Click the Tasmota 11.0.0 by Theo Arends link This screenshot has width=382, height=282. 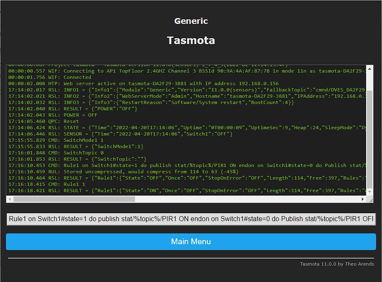[336, 264]
